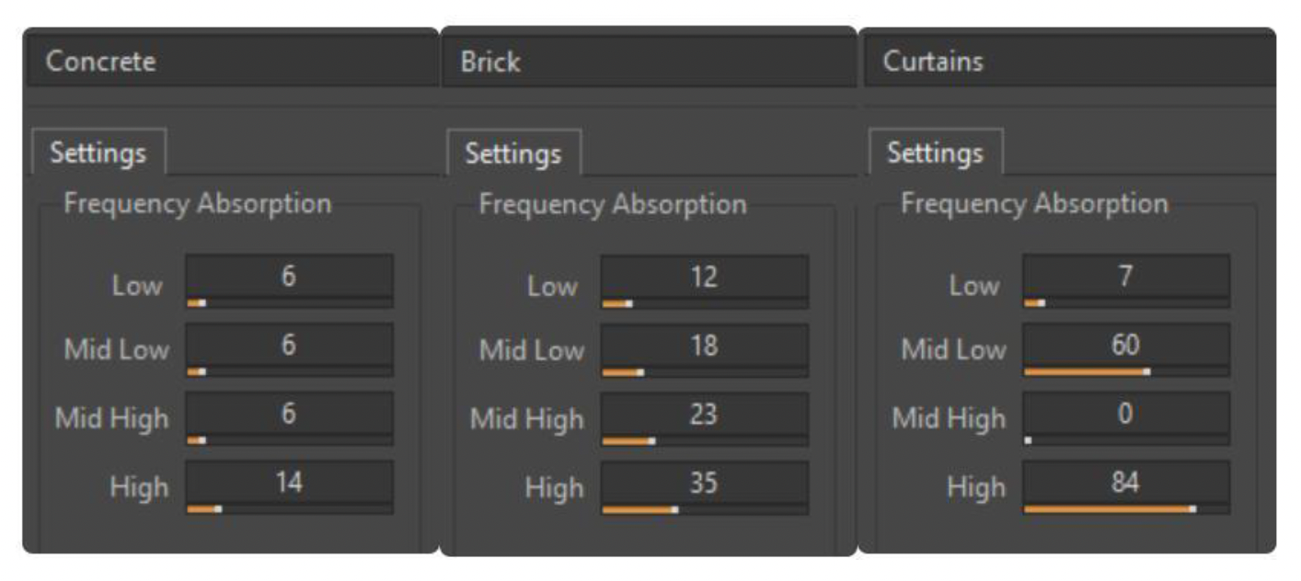Click Brick Mid Low value 18

(704, 347)
